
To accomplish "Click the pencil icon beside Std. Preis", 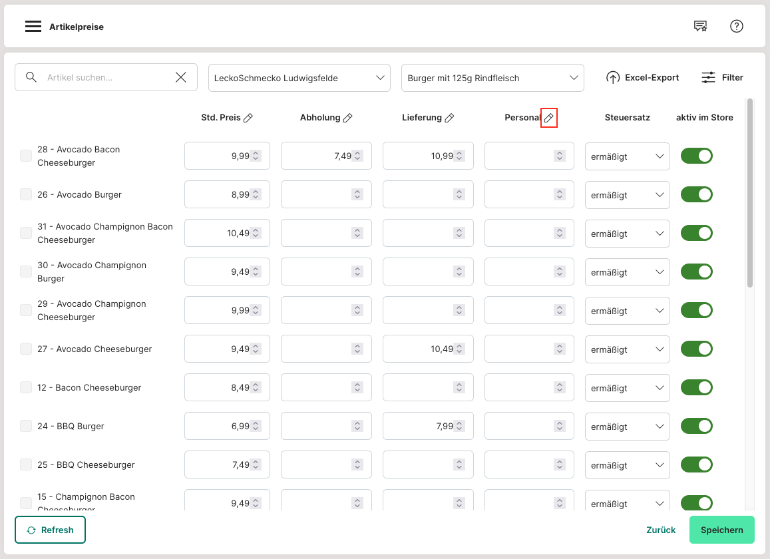I will pyautogui.click(x=248, y=118).
